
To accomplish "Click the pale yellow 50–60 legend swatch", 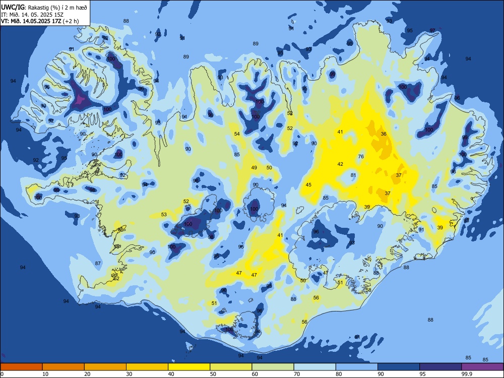I will tap(231, 367).
